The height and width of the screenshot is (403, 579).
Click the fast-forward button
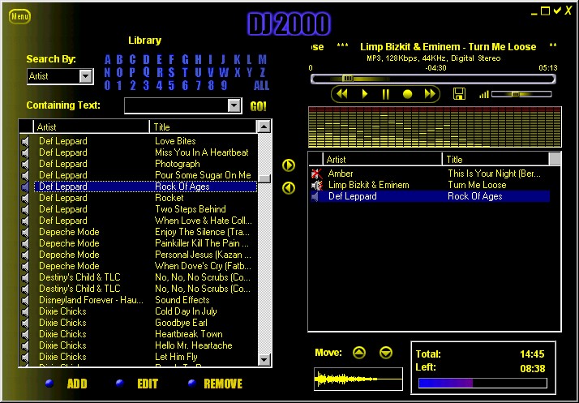[430, 94]
